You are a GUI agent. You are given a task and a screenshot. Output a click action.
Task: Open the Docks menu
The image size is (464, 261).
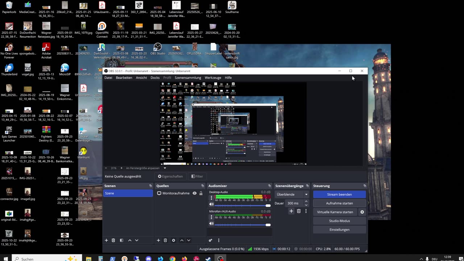[x=155, y=78]
